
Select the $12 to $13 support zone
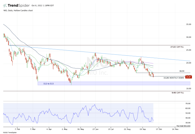[x=94, y=83]
